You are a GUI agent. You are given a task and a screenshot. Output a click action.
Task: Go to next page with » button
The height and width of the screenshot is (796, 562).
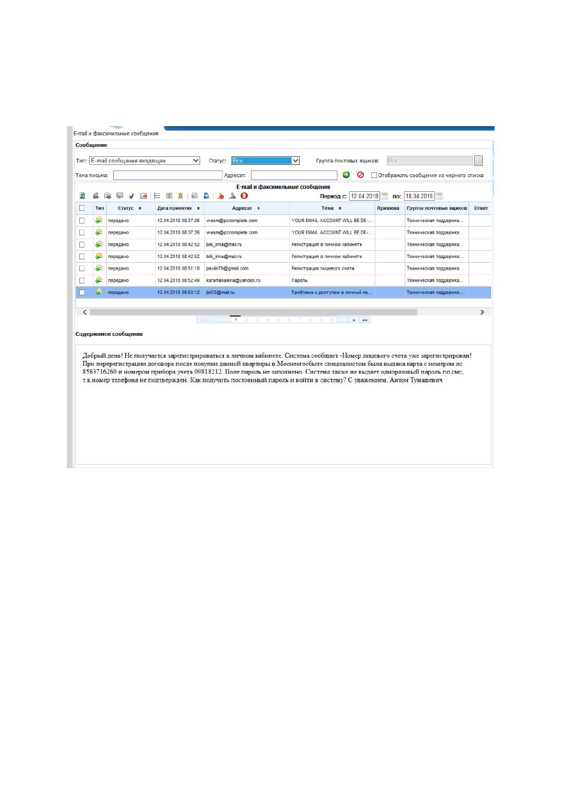tap(354, 320)
